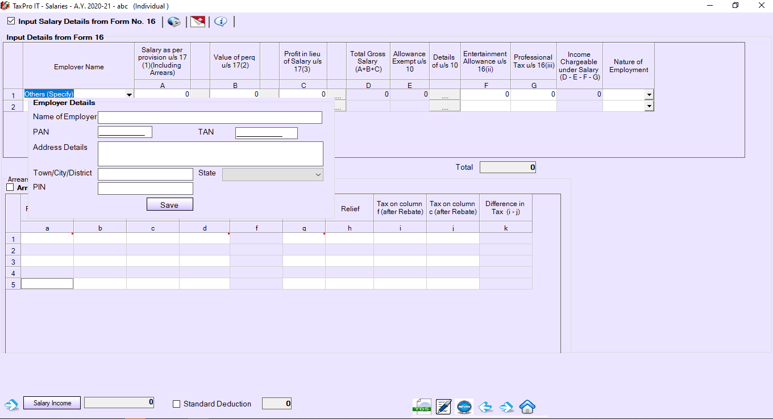Click the arrow icon beside Salary Income
Image resolution: width=773 pixels, height=419 pixels.
(x=11, y=404)
